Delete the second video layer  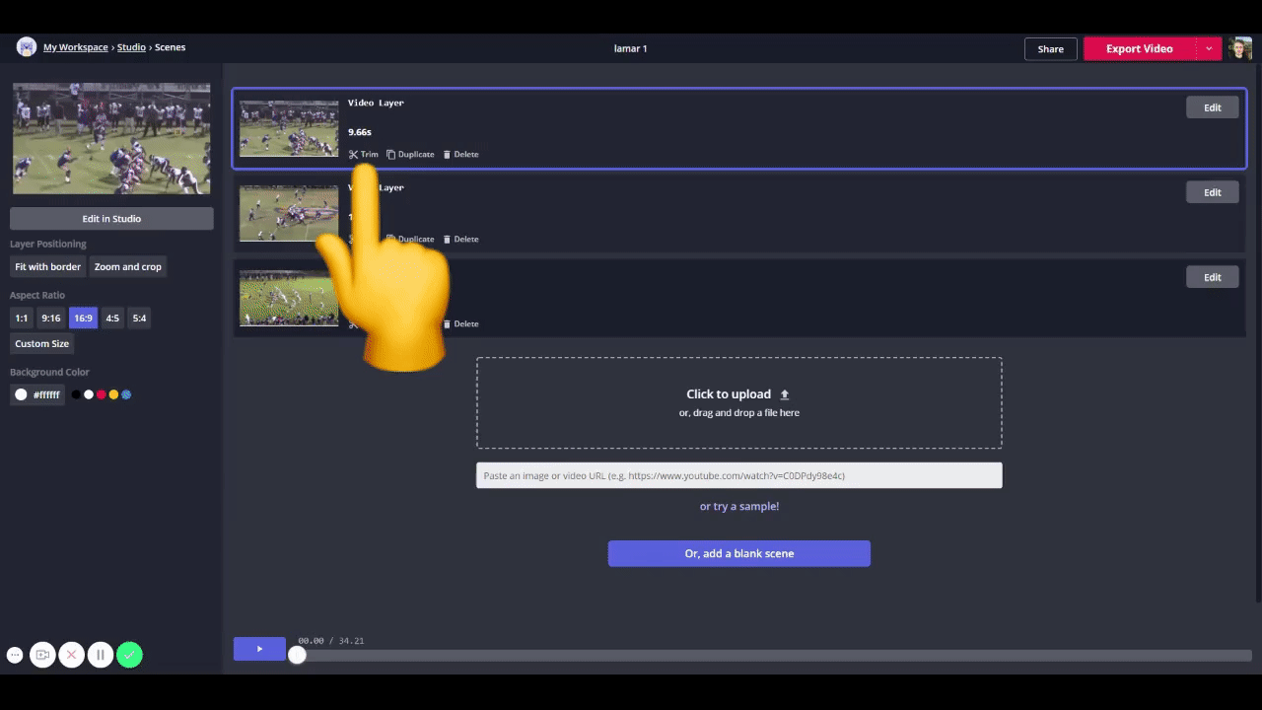460,240
